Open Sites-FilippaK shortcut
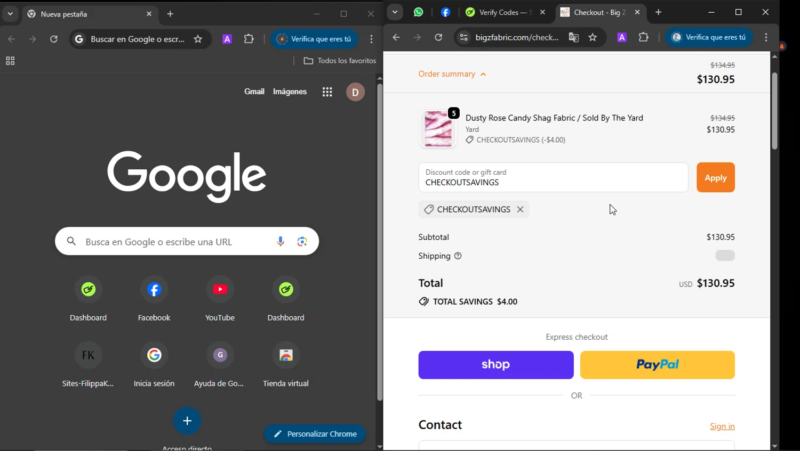This screenshot has height=451, width=800. 88,365
